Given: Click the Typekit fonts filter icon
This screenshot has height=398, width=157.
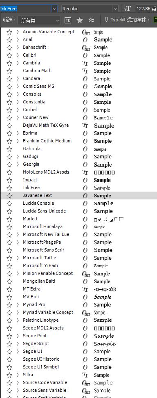Looking at the screenshot, I should click(68, 20).
